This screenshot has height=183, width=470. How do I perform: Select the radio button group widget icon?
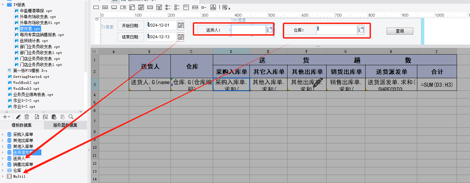[x=168, y=7]
